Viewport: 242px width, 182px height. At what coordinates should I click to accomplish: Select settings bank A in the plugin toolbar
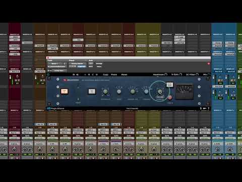pyautogui.click(x=85, y=74)
